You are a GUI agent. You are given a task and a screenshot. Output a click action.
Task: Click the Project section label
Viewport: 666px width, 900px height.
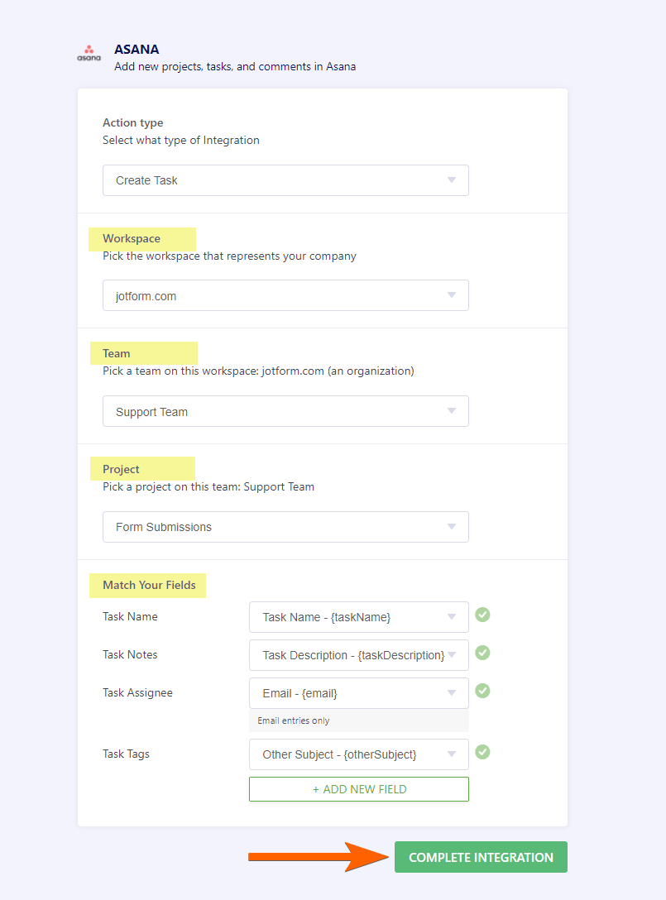pos(121,469)
